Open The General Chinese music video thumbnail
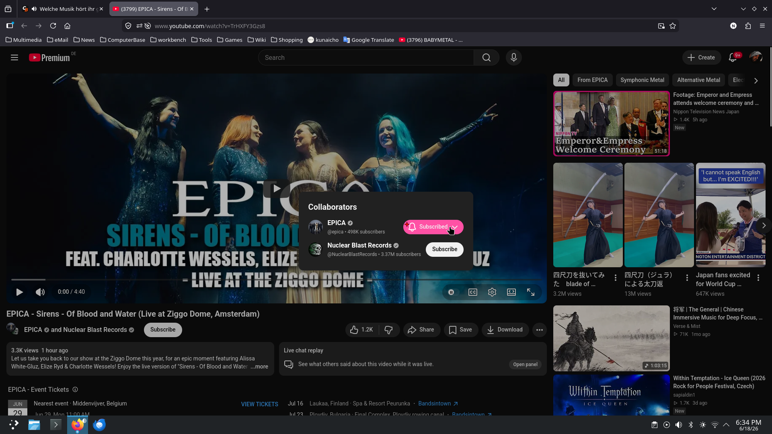Image resolution: width=772 pixels, height=434 pixels. [x=611, y=338]
